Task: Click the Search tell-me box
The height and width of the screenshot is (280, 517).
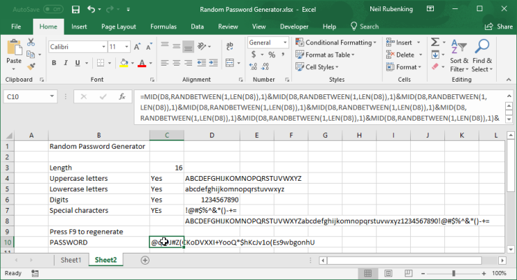Action: tap(364, 27)
